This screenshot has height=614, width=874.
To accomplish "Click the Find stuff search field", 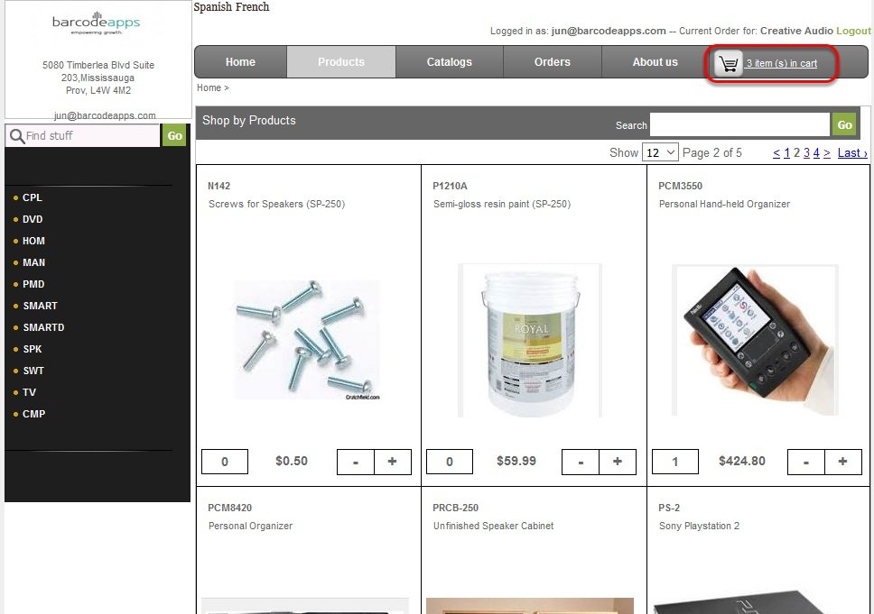I will (x=82, y=136).
